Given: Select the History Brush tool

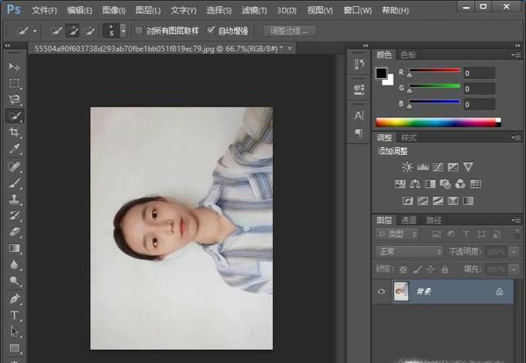Looking at the screenshot, I should [x=14, y=216].
